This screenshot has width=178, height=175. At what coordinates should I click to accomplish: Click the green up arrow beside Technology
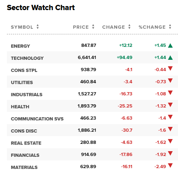pos(170,58)
